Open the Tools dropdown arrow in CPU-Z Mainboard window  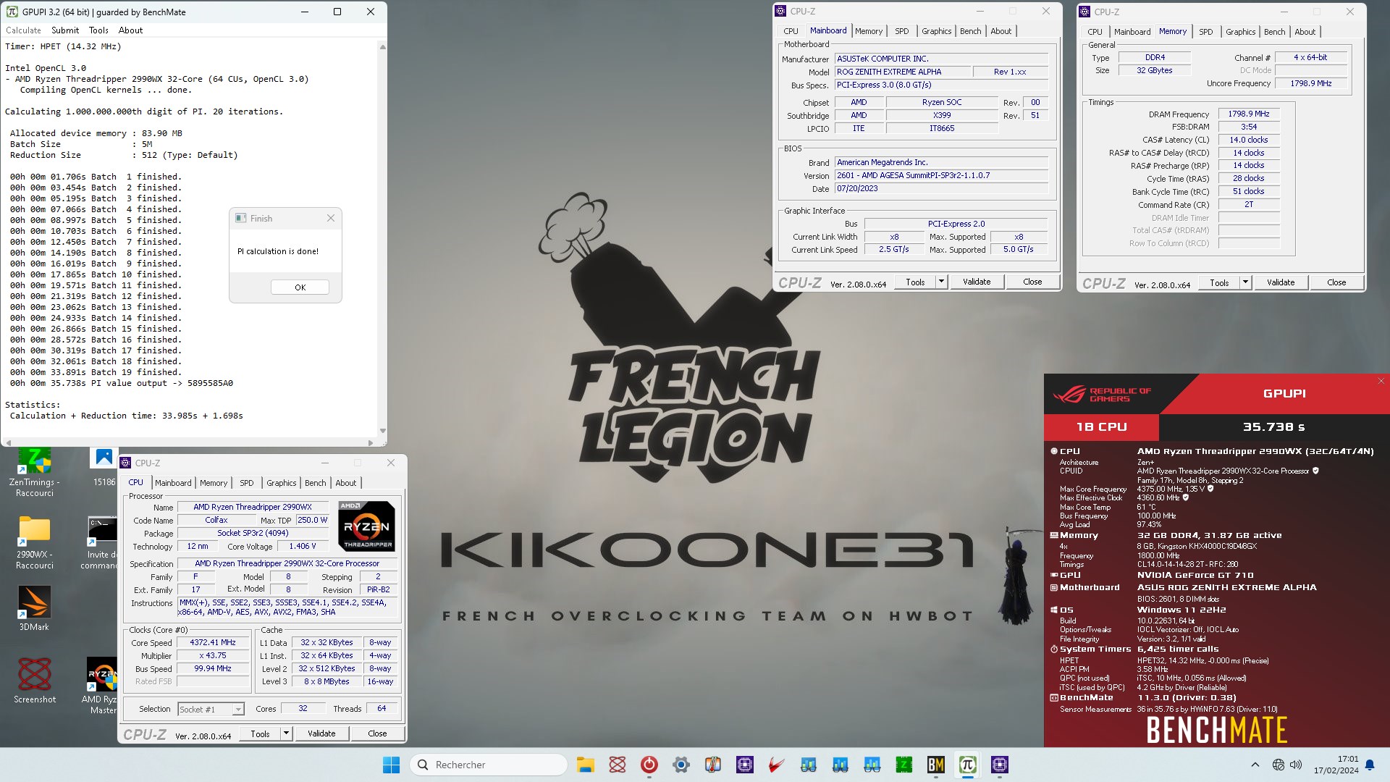point(941,282)
